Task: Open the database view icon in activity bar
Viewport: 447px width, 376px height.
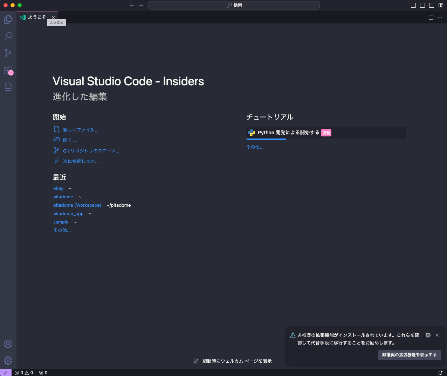Action: pyautogui.click(x=8, y=87)
